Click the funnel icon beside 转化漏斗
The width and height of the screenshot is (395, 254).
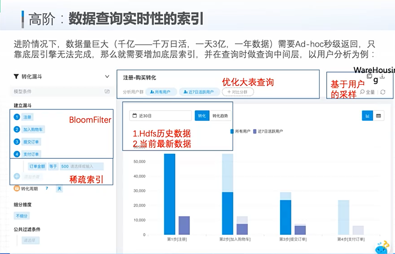click(x=16, y=77)
